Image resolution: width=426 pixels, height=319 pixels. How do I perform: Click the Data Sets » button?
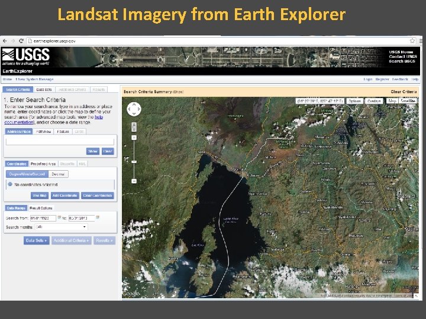pos(37,240)
